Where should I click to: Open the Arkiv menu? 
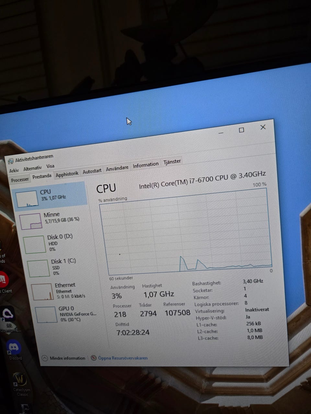pyautogui.click(x=14, y=170)
